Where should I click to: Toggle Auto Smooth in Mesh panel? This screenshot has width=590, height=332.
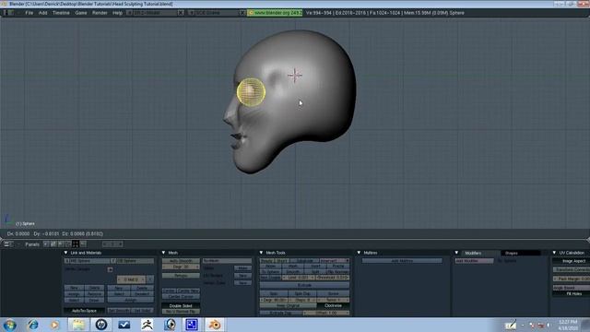(181, 261)
